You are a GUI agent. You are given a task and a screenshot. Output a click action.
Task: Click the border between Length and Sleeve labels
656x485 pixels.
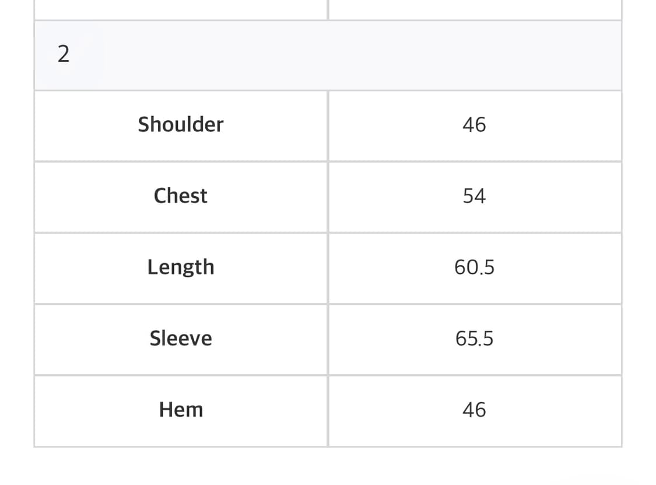tap(180, 303)
